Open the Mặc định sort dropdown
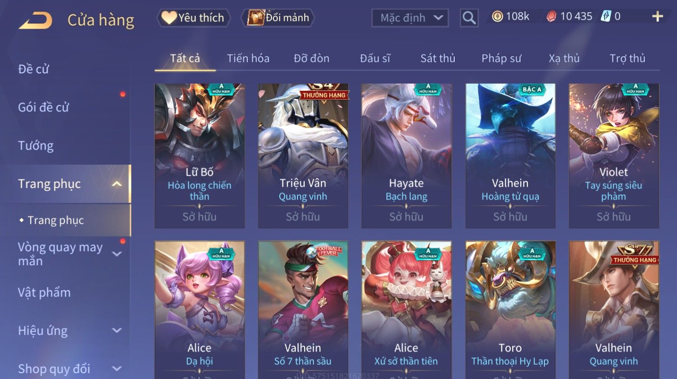Screen dimensions: 677x379 pyautogui.click(x=410, y=18)
